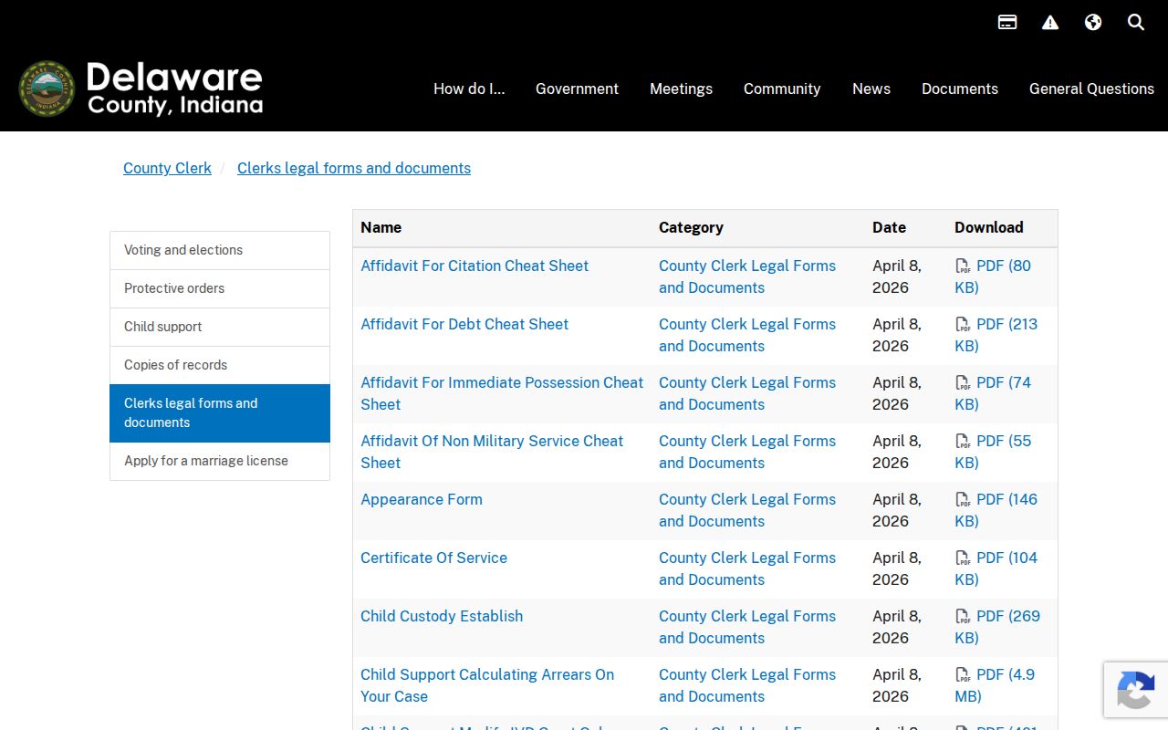Open Affidavit For Citation Cheat Sheet
This screenshot has width=1168, height=730.
[474, 266]
